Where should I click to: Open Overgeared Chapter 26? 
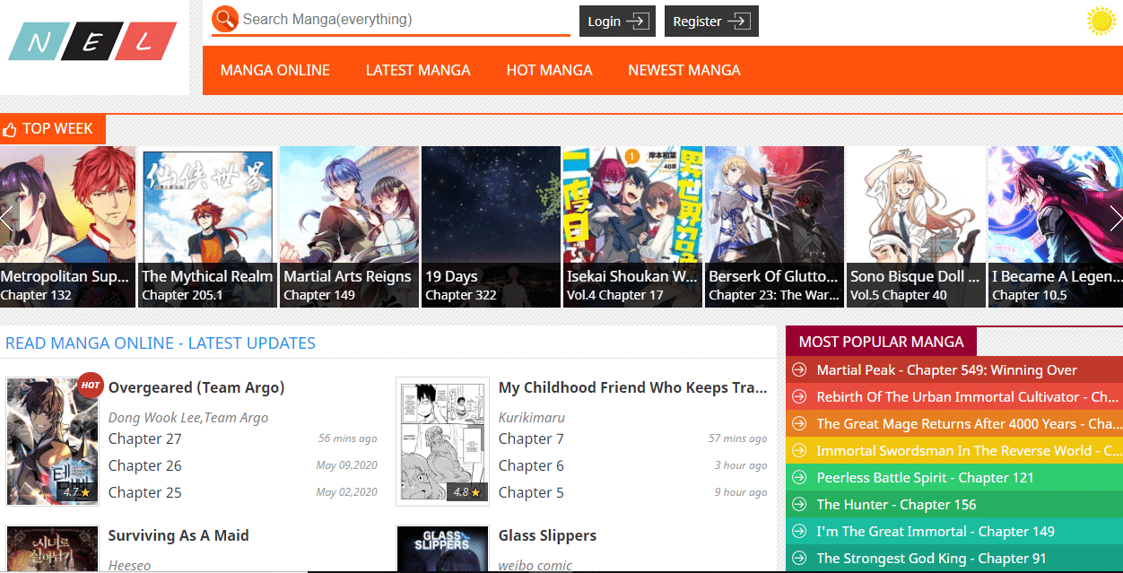pos(145,465)
